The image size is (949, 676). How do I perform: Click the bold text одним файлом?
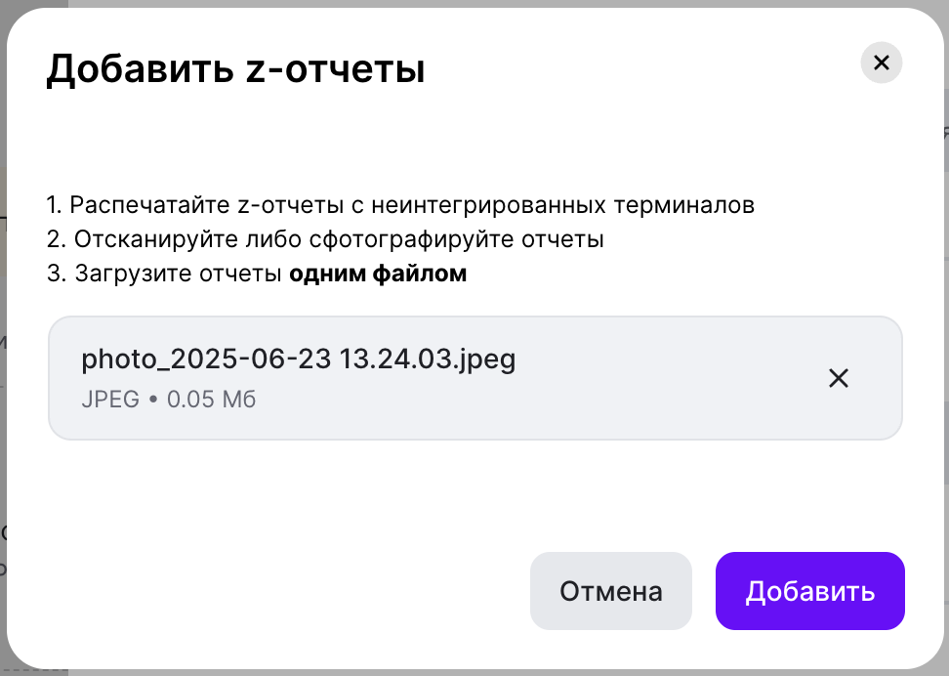pyautogui.click(x=378, y=274)
